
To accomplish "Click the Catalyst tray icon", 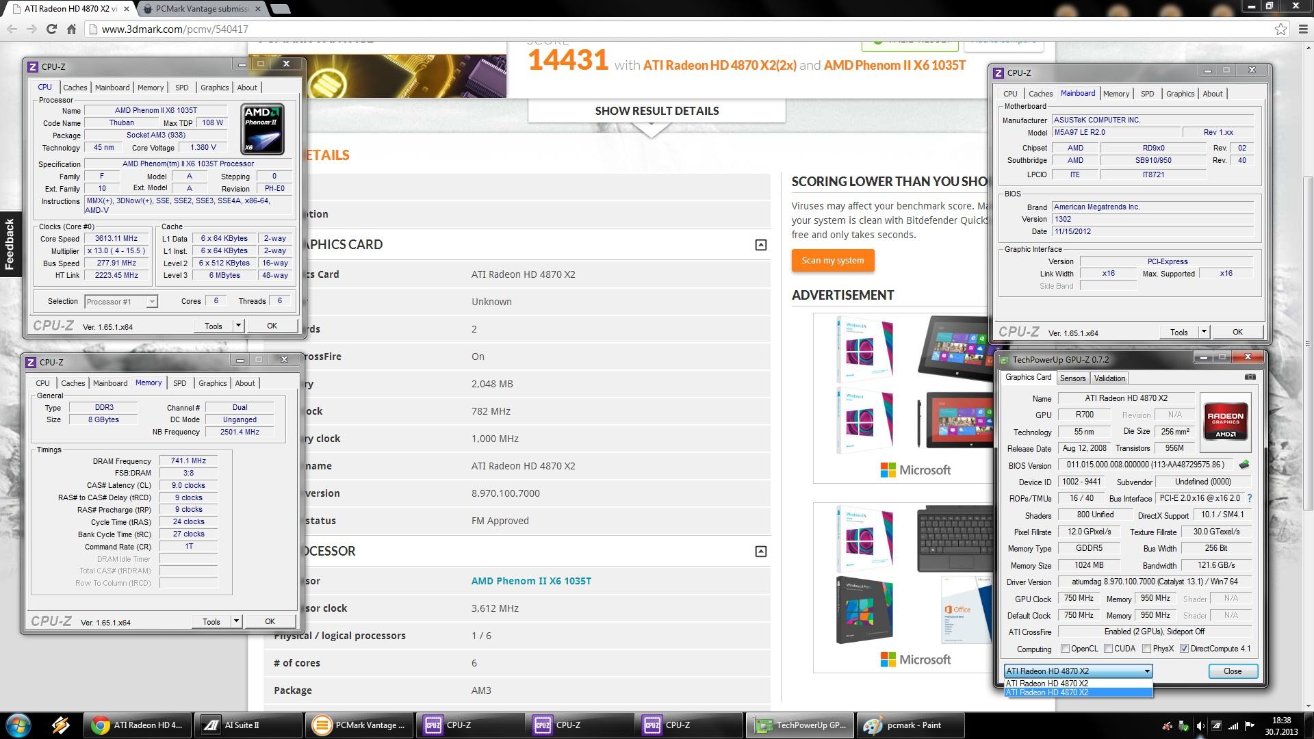I will [x=1168, y=726].
